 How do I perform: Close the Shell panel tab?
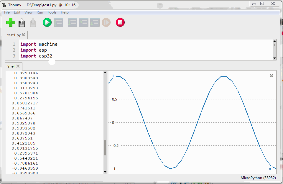click(18, 66)
